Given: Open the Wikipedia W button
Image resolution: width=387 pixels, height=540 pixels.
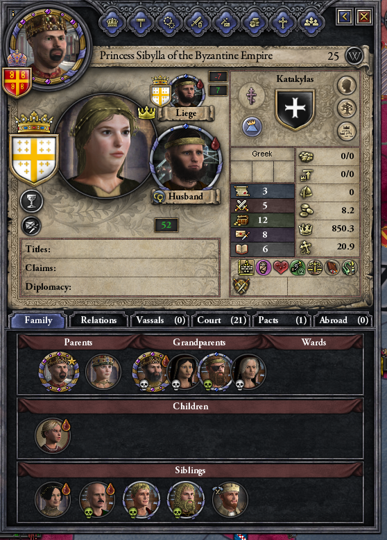Looking at the screenshot, I should [x=354, y=56].
